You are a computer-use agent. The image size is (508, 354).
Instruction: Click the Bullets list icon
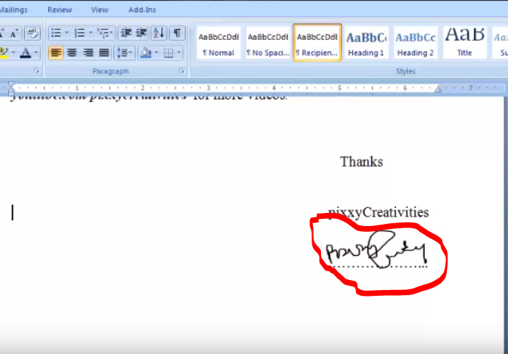56,33
